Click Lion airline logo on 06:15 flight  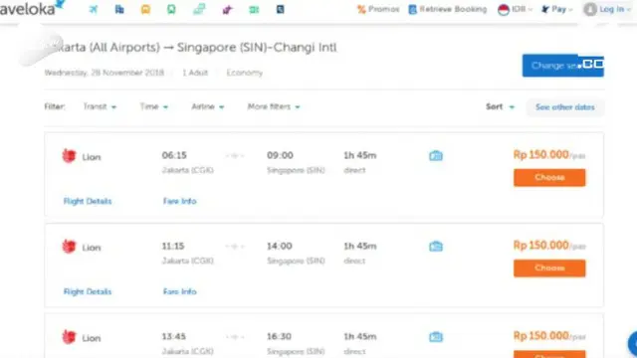[x=69, y=156]
